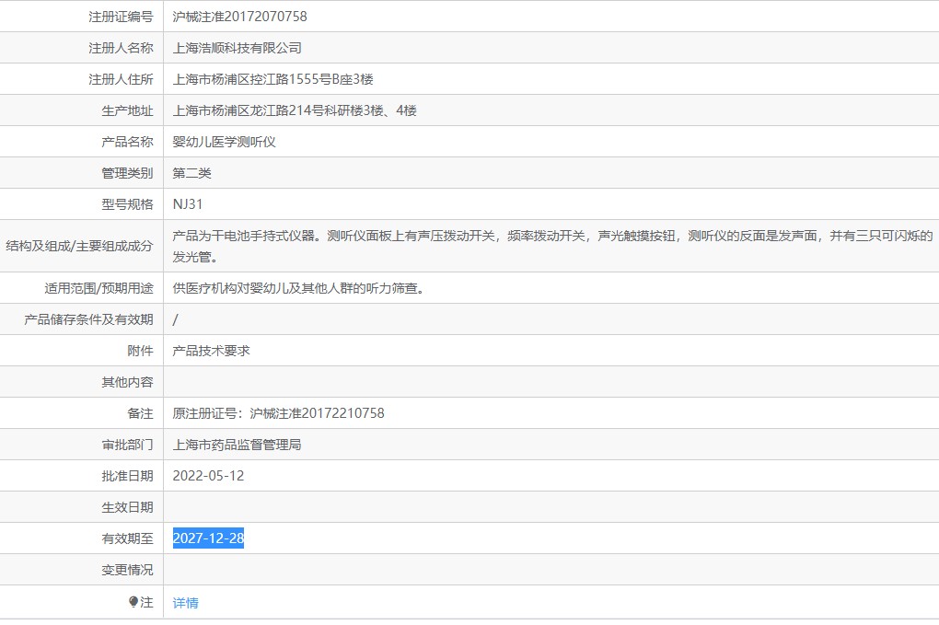Click the 注册证编号 label
Screen dimensions: 939x625
click(x=121, y=17)
